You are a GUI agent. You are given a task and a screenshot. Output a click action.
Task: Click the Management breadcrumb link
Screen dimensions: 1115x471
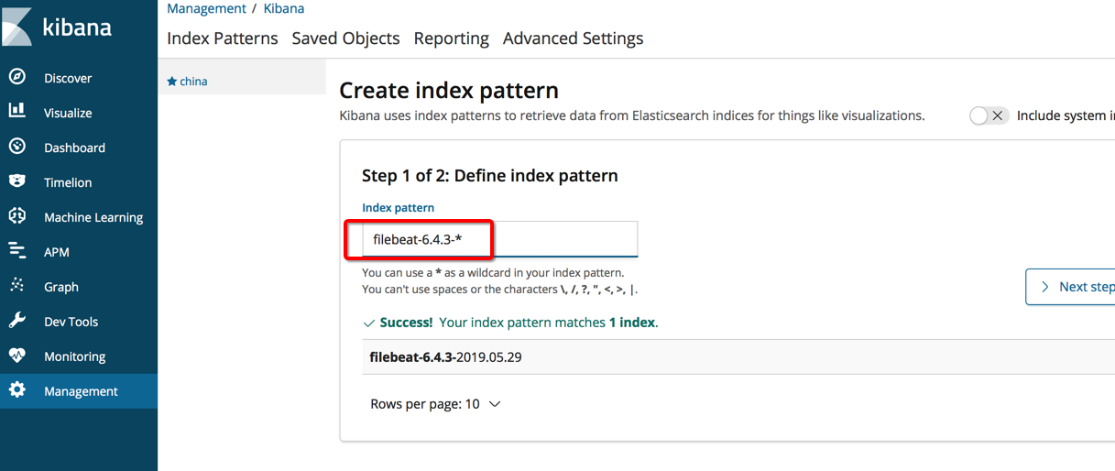point(206,8)
